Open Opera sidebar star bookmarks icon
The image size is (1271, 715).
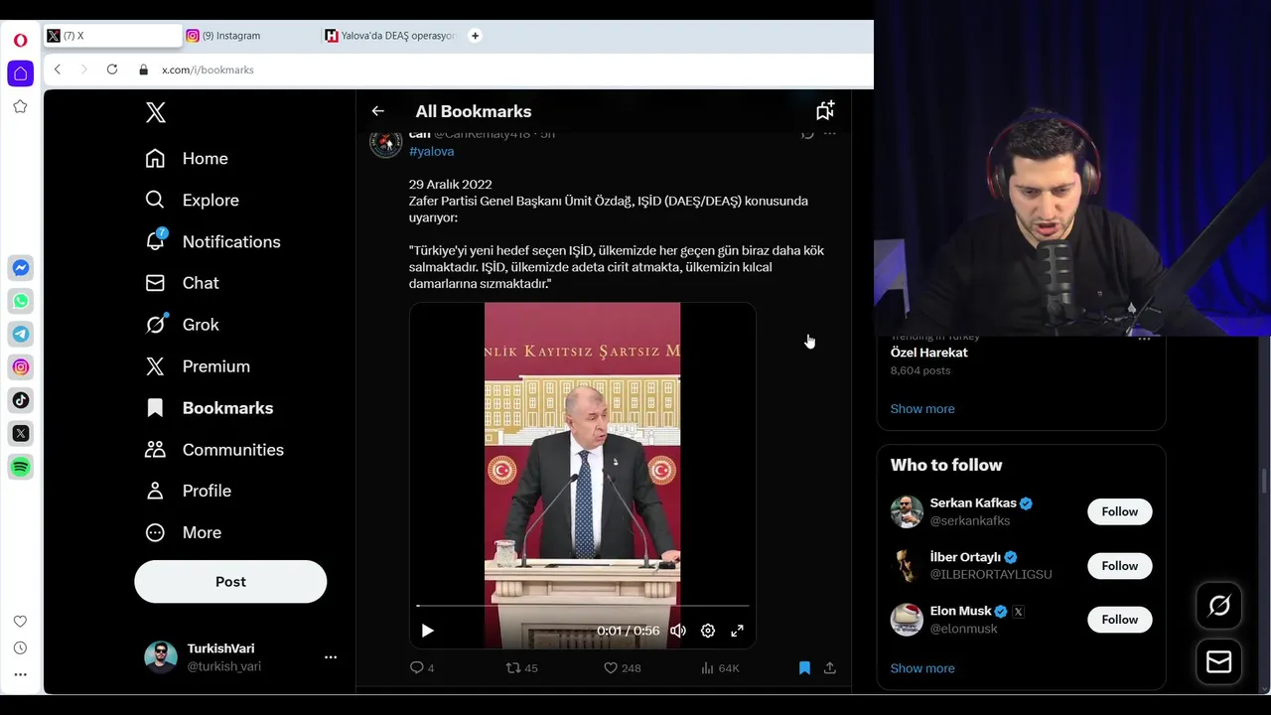[20, 106]
